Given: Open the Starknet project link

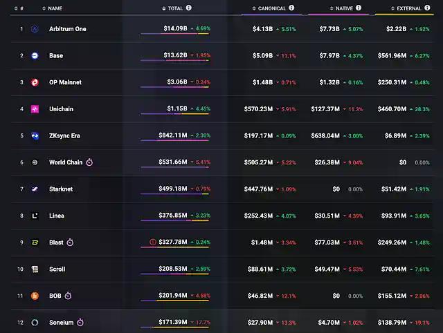Looking at the screenshot, I should (x=61, y=189).
